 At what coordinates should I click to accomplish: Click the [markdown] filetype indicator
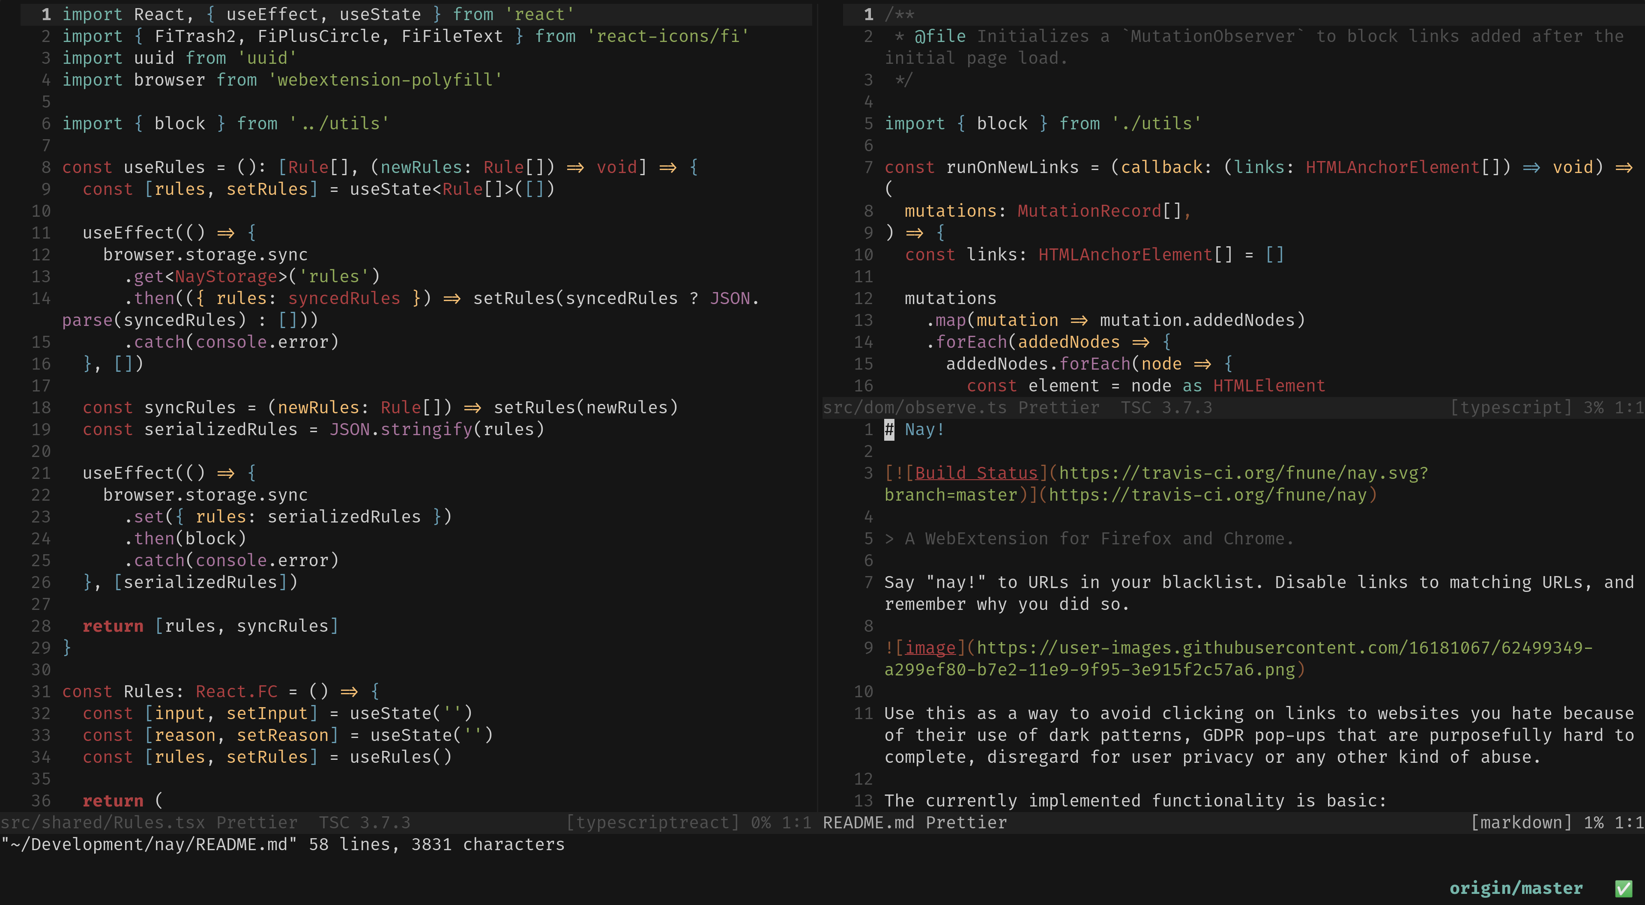pyautogui.click(x=1520, y=823)
